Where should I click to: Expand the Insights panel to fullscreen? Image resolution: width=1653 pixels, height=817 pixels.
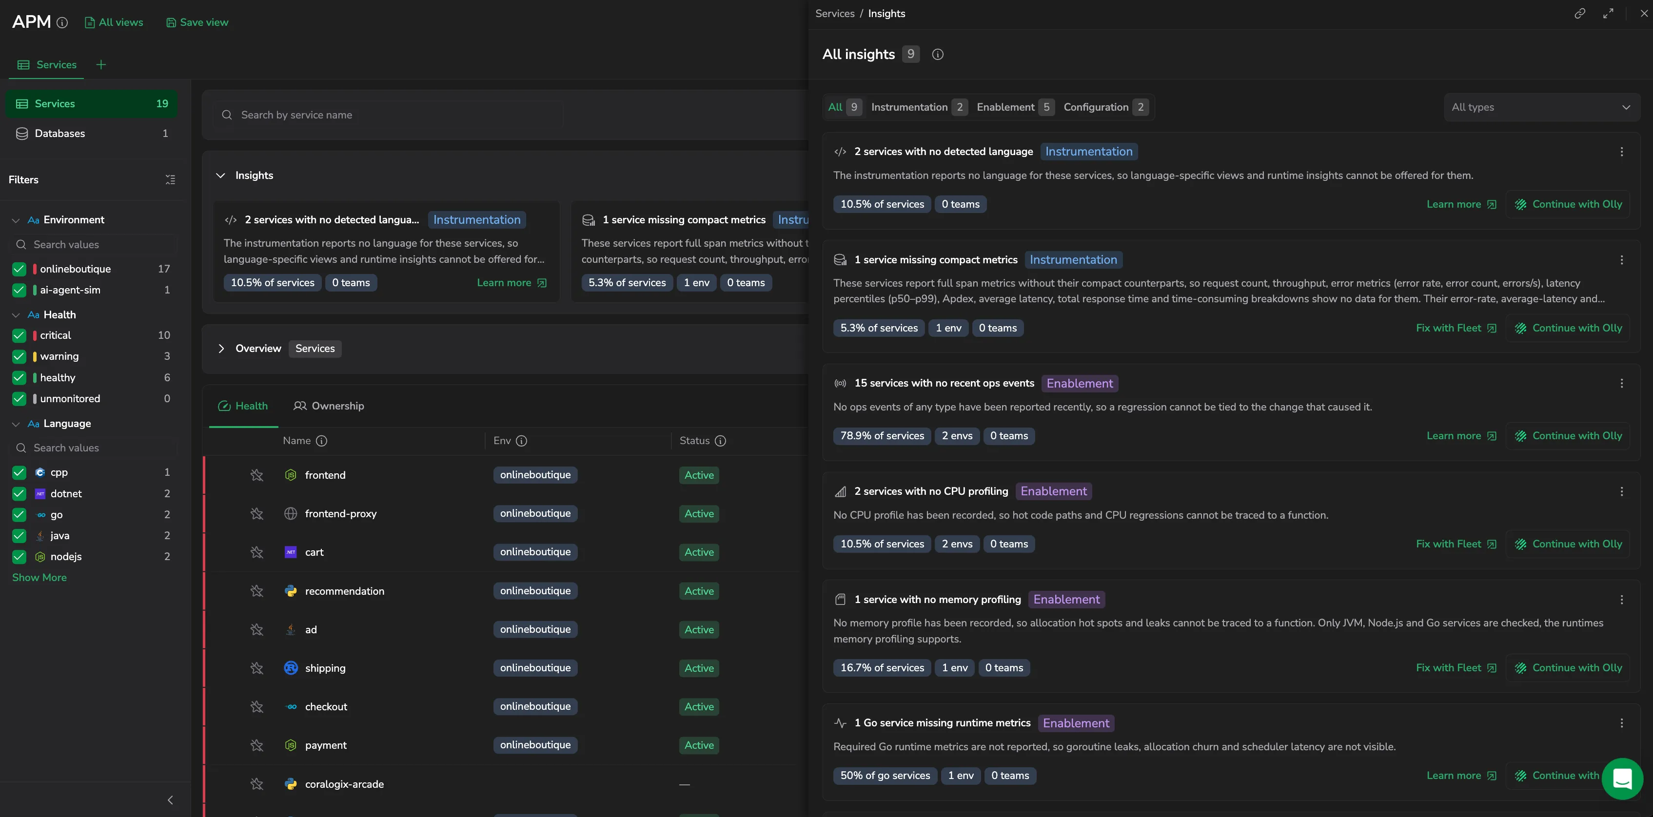pyautogui.click(x=1608, y=14)
